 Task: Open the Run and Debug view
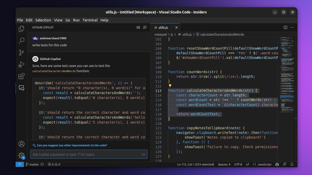point(21,65)
